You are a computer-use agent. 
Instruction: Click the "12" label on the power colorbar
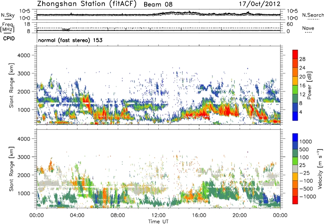pyautogui.click(x=302, y=95)
